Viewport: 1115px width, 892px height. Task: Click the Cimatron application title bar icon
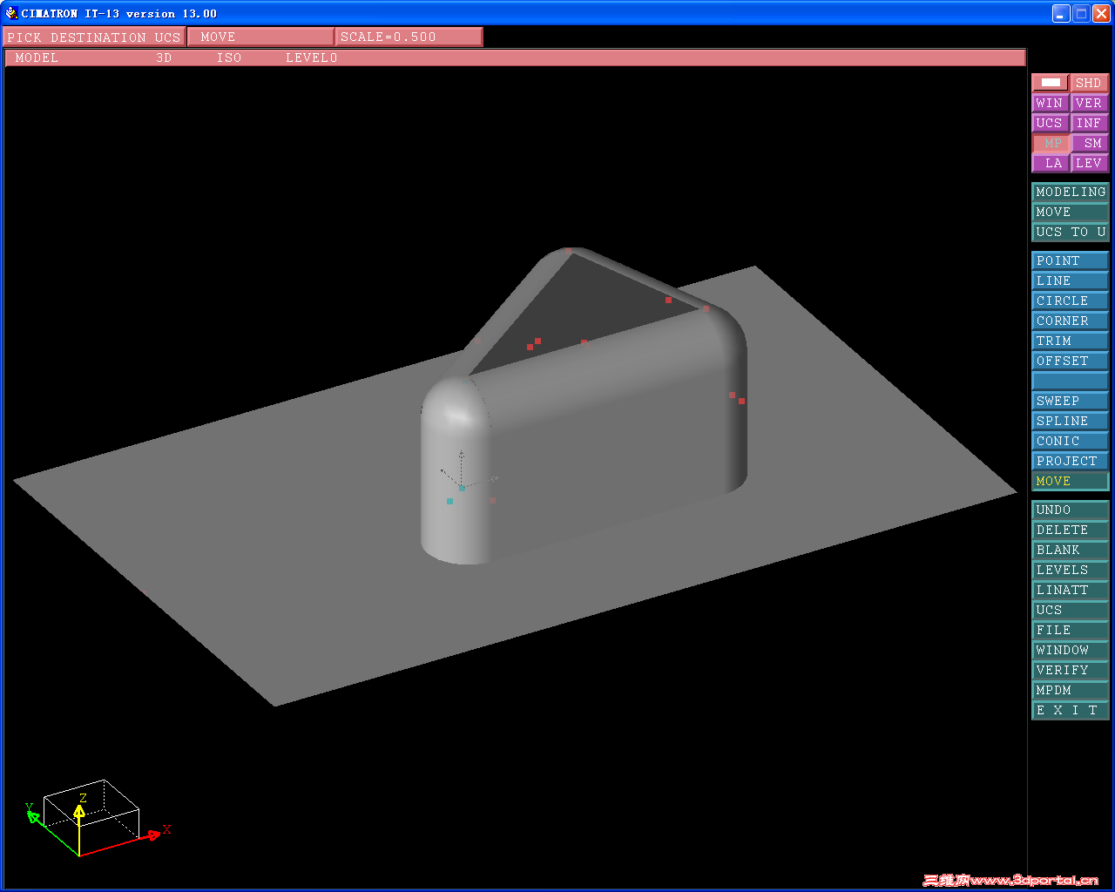click(x=11, y=13)
